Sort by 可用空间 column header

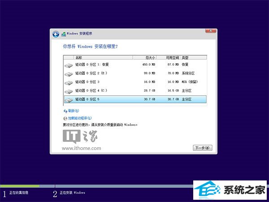click(168, 57)
